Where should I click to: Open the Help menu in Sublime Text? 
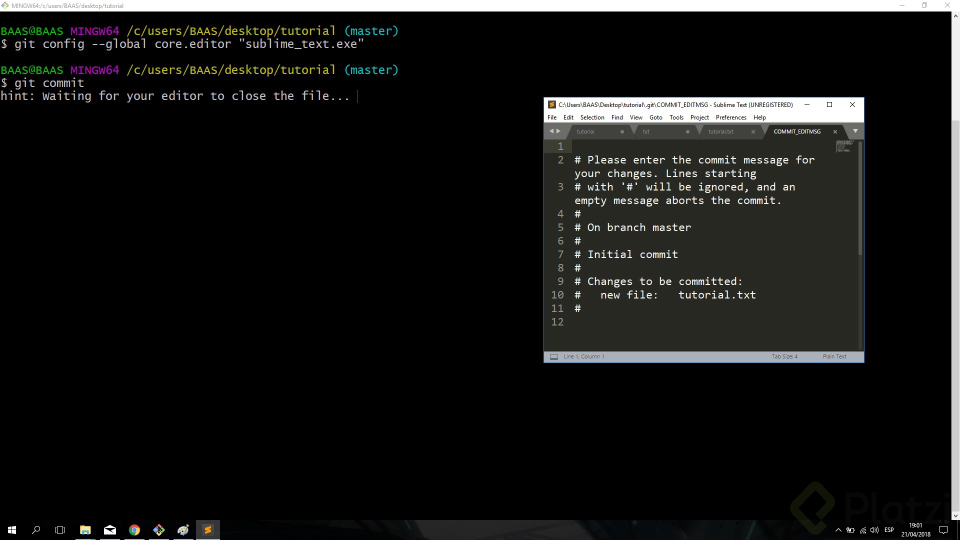tap(759, 117)
